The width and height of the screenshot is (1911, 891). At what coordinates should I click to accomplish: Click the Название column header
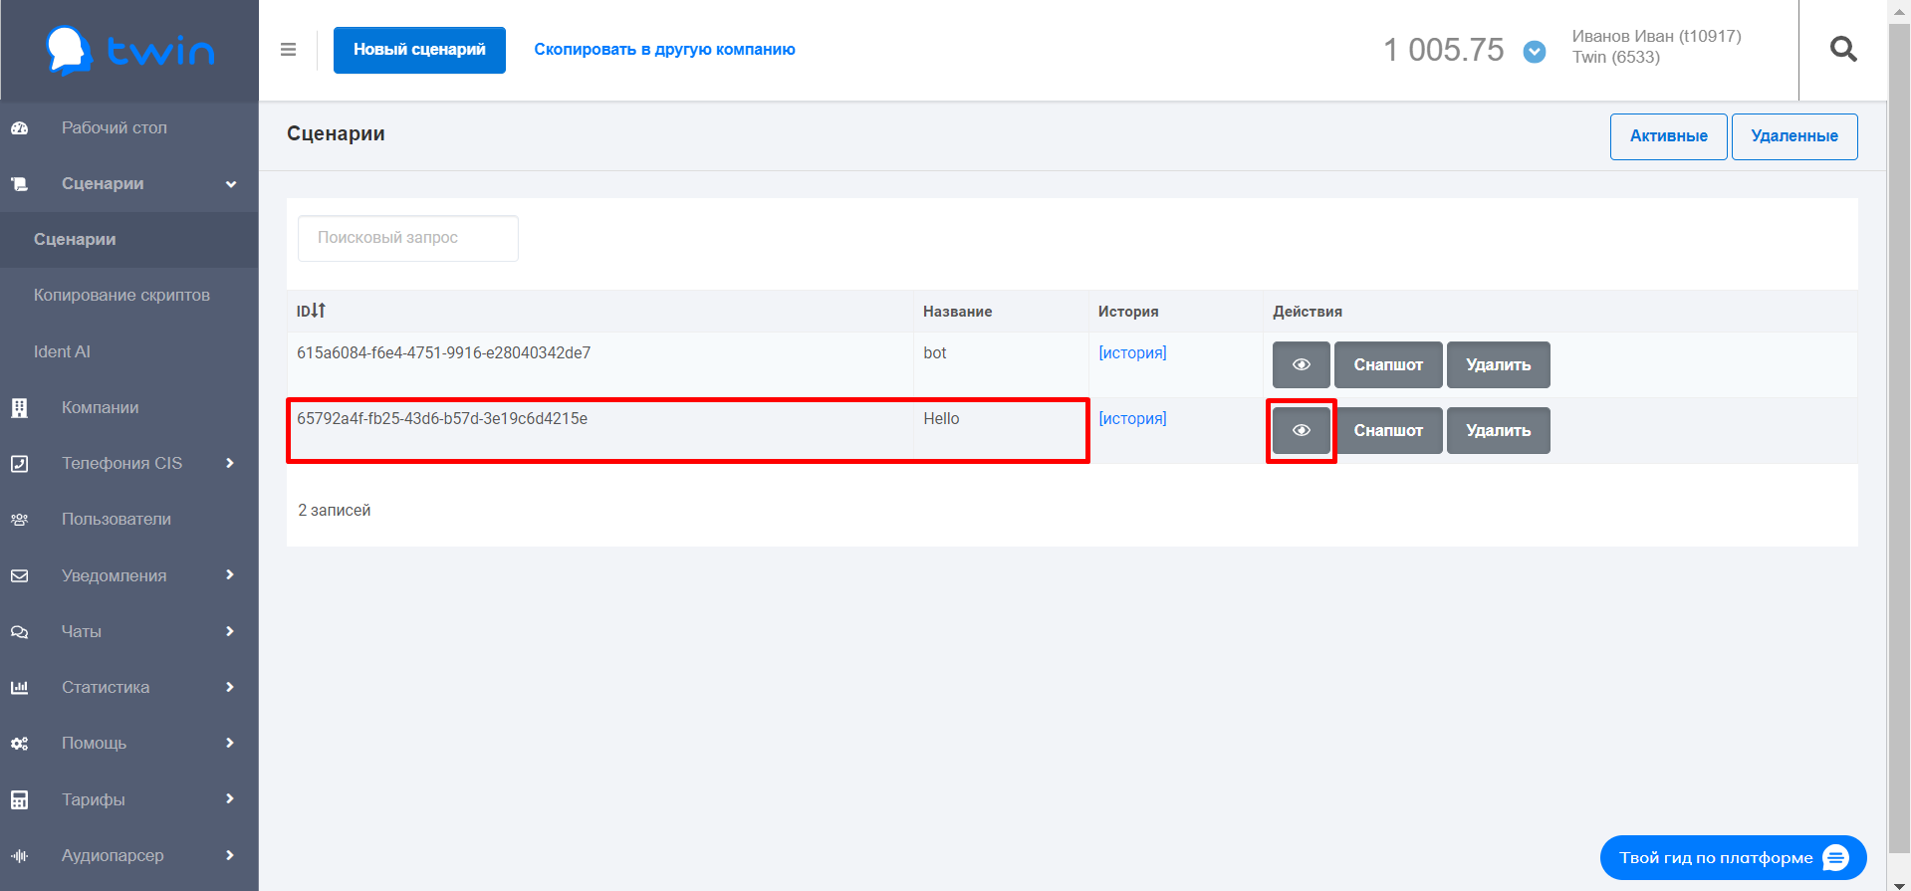(x=957, y=312)
